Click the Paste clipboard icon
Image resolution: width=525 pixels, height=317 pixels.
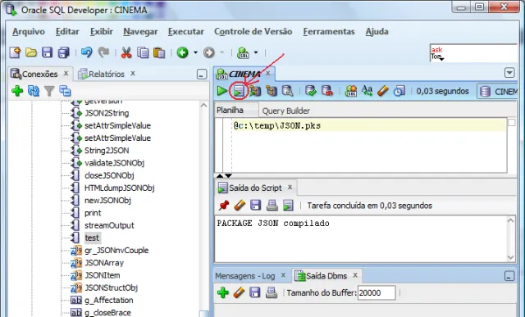click(159, 52)
